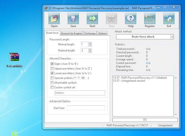The height and width of the screenshot is (136, 185).
Task: Click RAR Password Recovery v1.1 RC17 status
Action: tap(127, 125)
